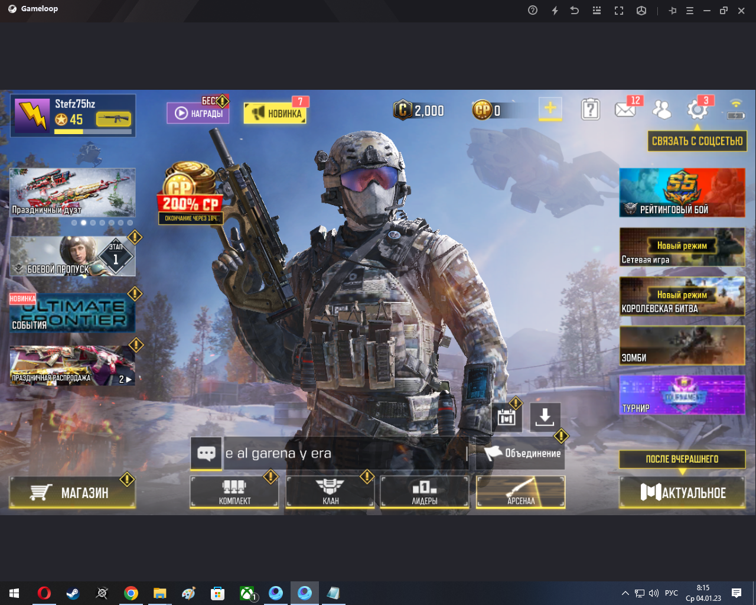Open the 200% CP offer icon
This screenshot has height=605, width=756.
[190, 194]
